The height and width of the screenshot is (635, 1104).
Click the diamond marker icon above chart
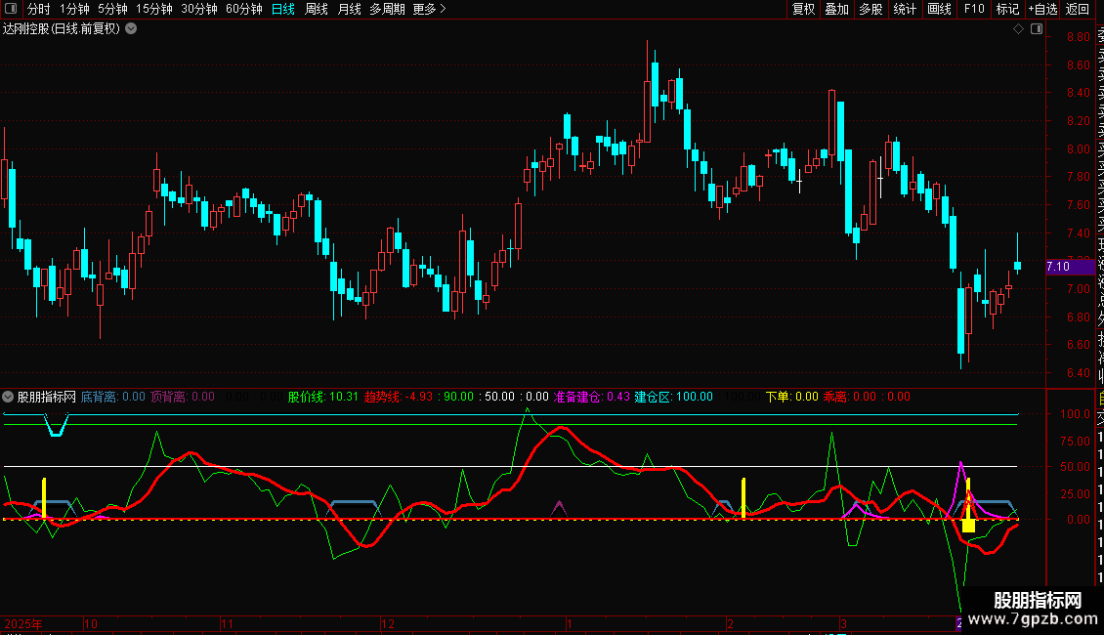1018,29
